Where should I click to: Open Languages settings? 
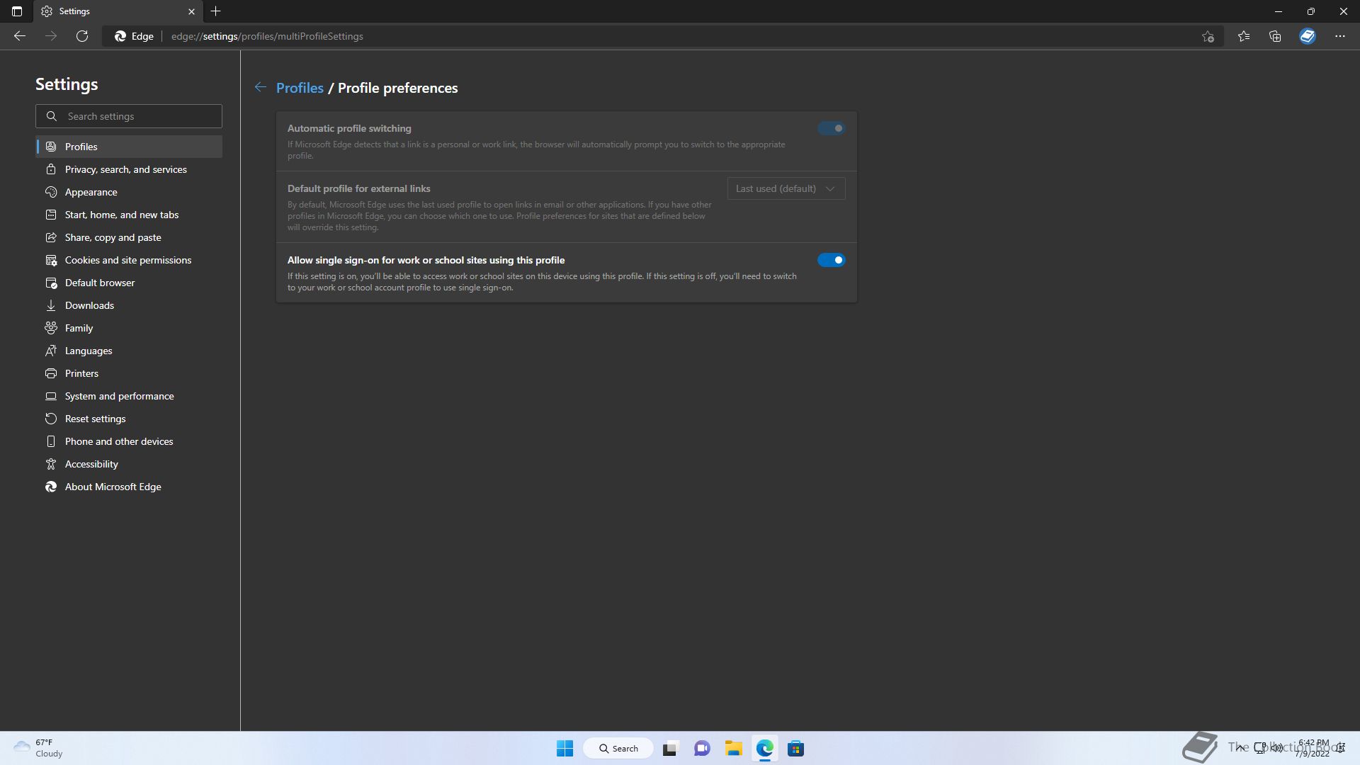click(x=129, y=351)
